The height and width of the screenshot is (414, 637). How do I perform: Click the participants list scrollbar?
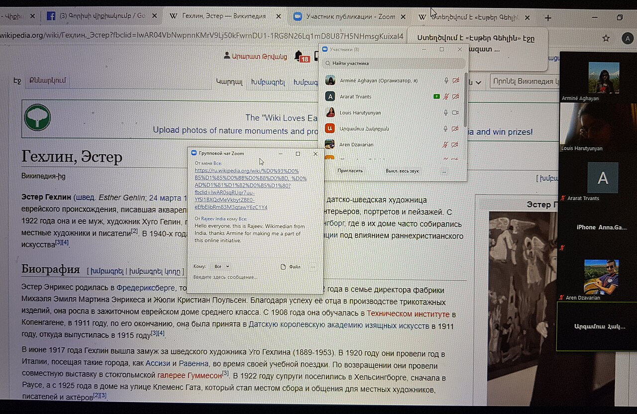pos(466,100)
